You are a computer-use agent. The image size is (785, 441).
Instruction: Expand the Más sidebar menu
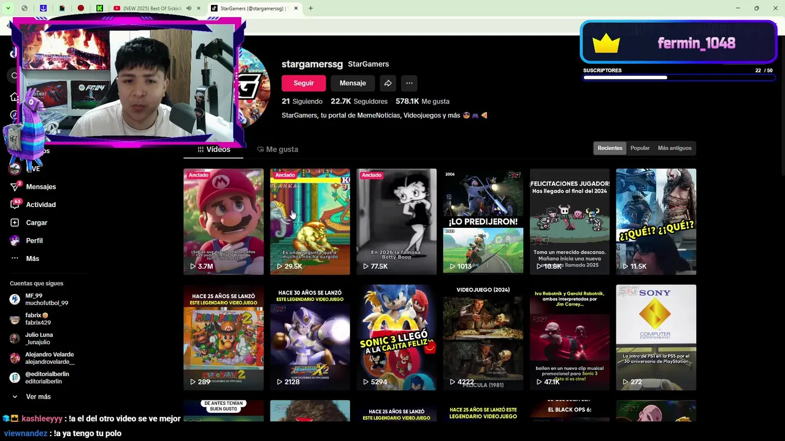tap(25, 258)
